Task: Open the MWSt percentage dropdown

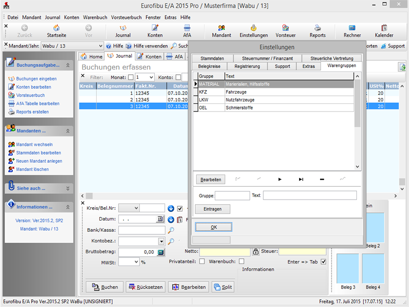Action: tap(136, 262)
